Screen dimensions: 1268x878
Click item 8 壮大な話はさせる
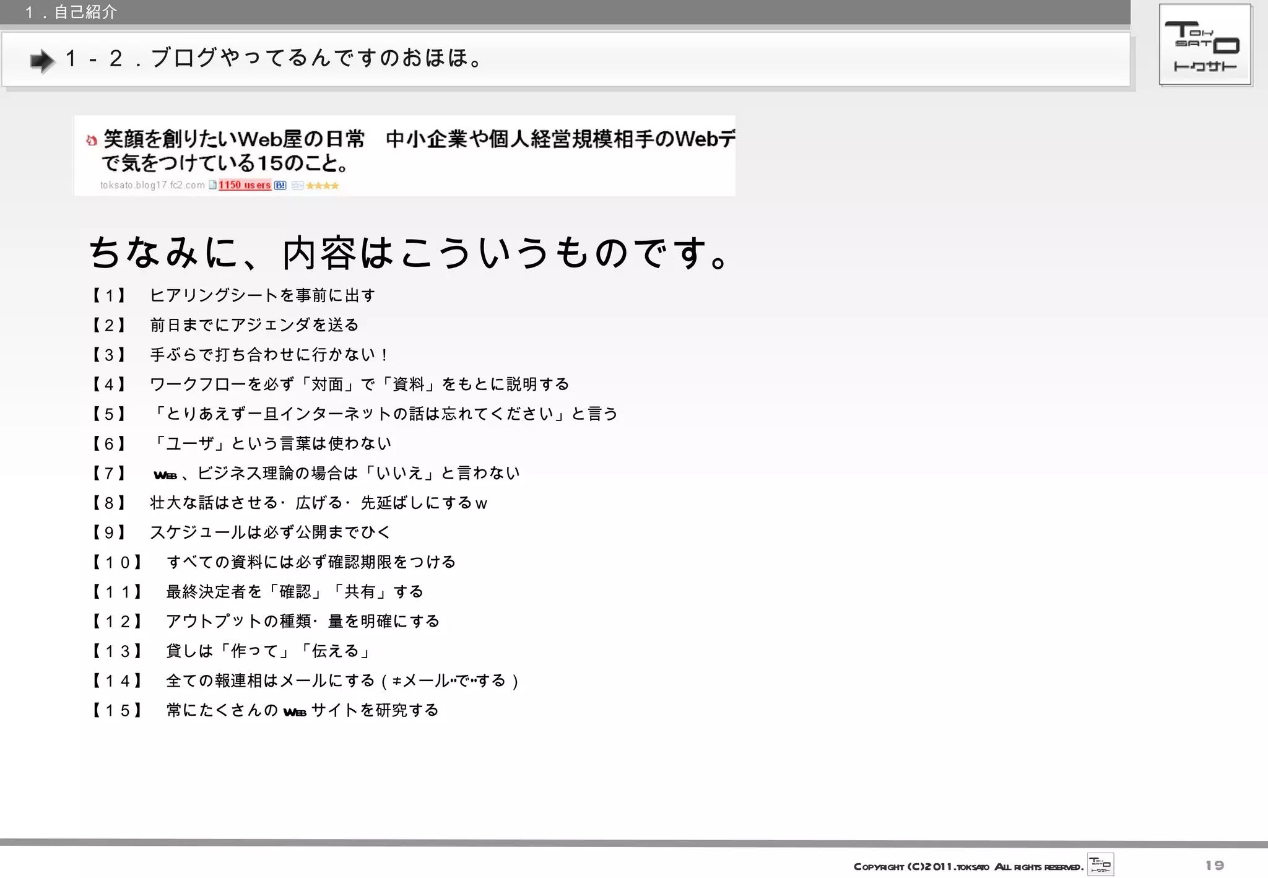pos(289,503)
